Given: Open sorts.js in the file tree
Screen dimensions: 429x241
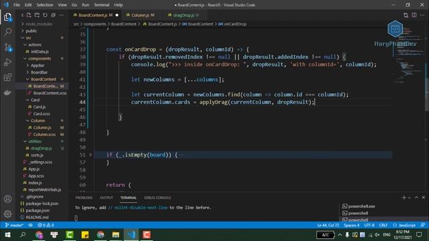Looking at the screenshot, I should 37,155.
